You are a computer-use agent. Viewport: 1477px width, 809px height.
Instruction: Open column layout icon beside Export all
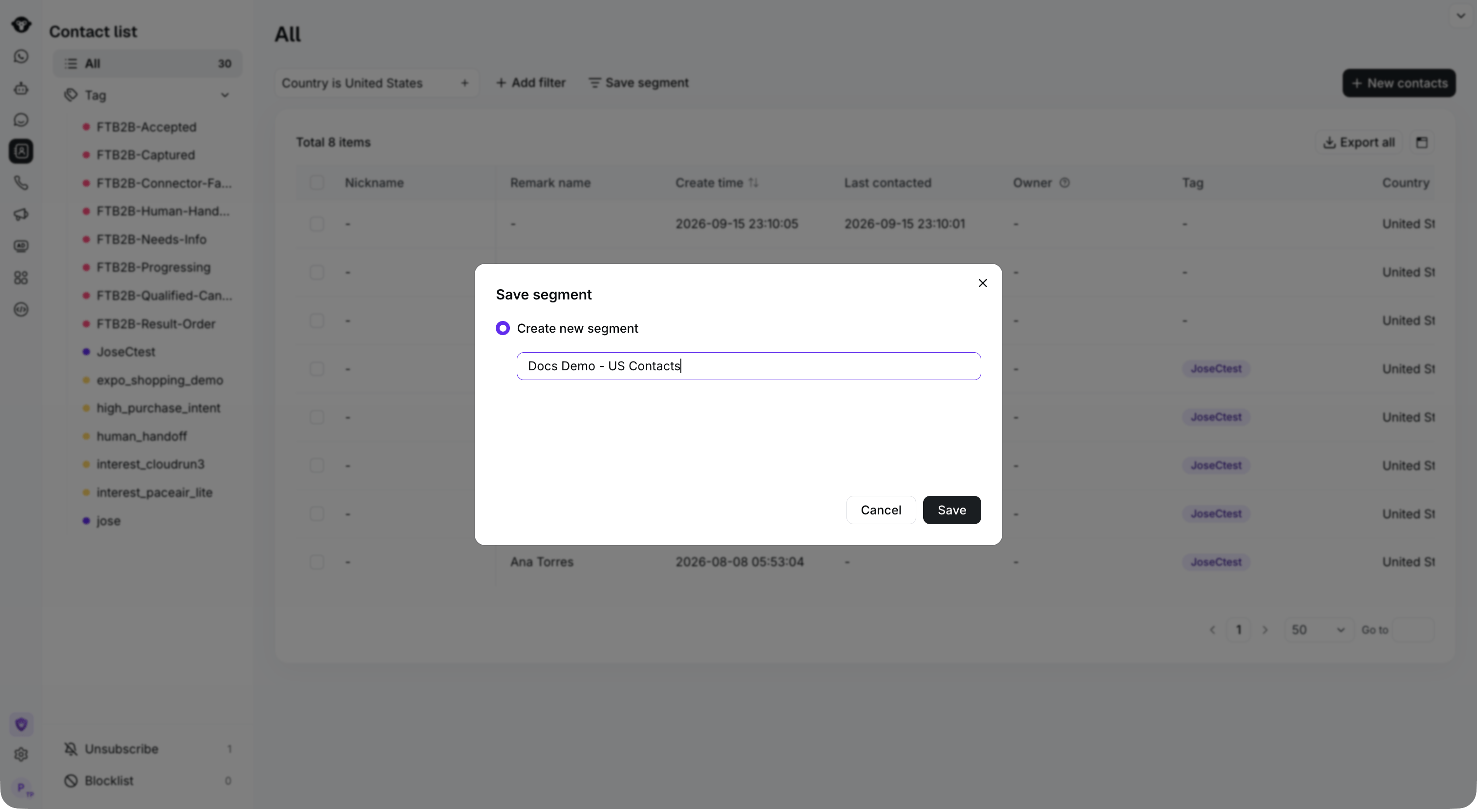[1422, 143]
